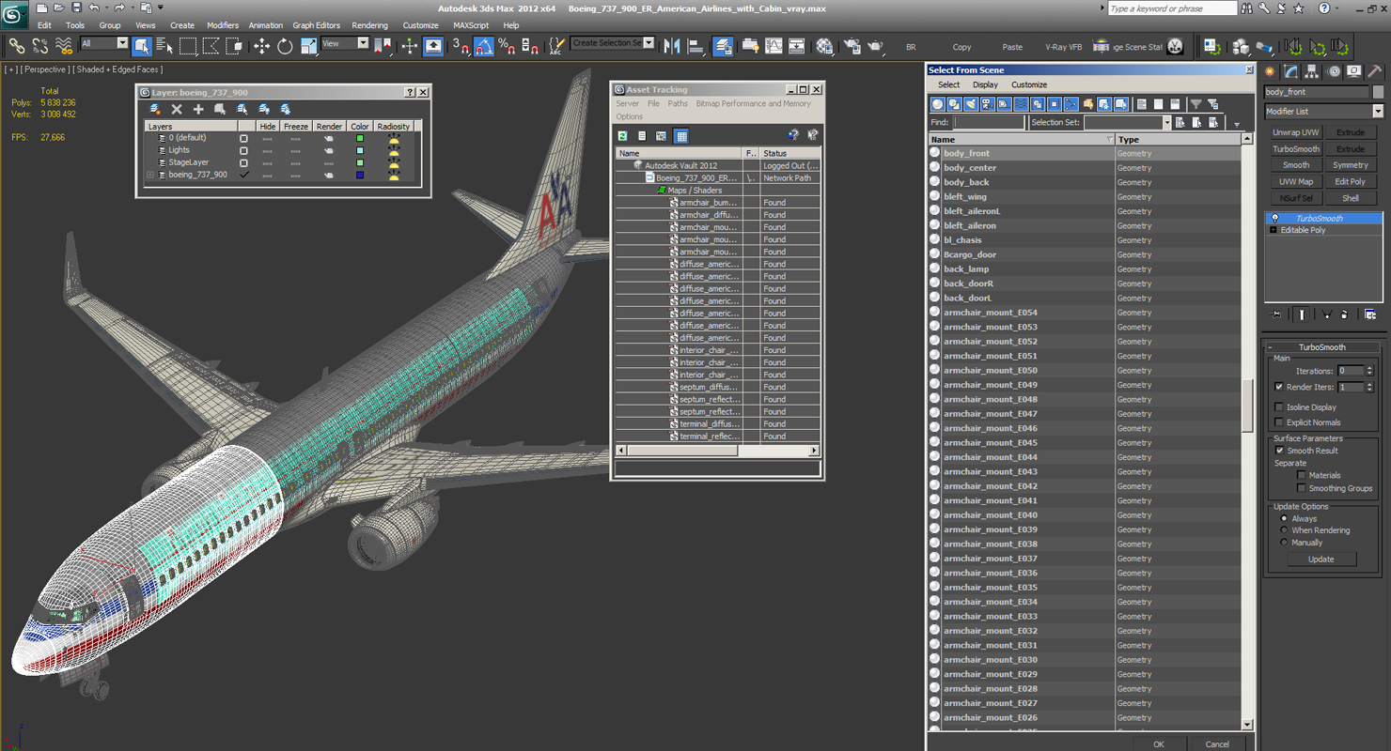Viewport: 1391px width, 751px height.
Task: Click the Render Production teapot icon
Action: tap(875, 46)
